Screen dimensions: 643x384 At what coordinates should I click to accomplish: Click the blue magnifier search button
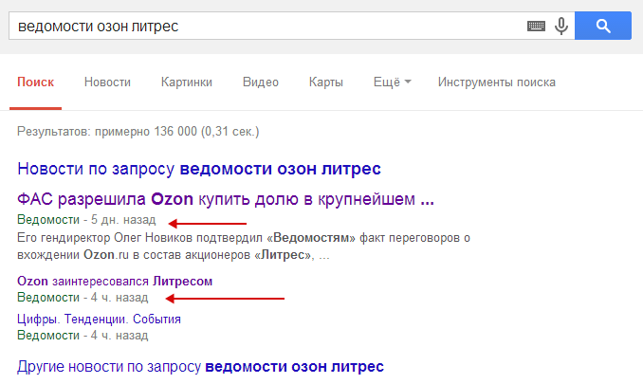tap(603, 26)
